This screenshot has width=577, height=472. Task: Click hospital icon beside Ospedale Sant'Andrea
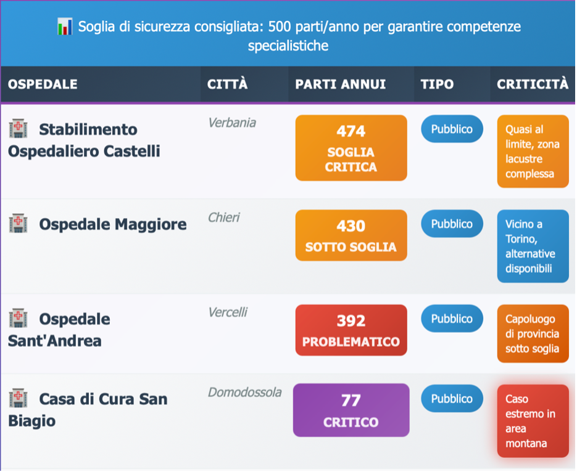(18, 319)
